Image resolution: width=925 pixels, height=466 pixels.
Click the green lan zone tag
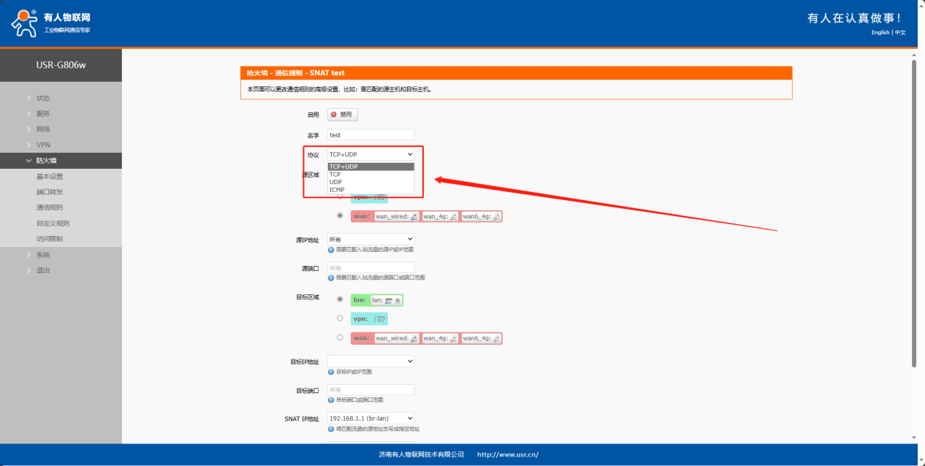pyautogui.click(x=377, y=299)
